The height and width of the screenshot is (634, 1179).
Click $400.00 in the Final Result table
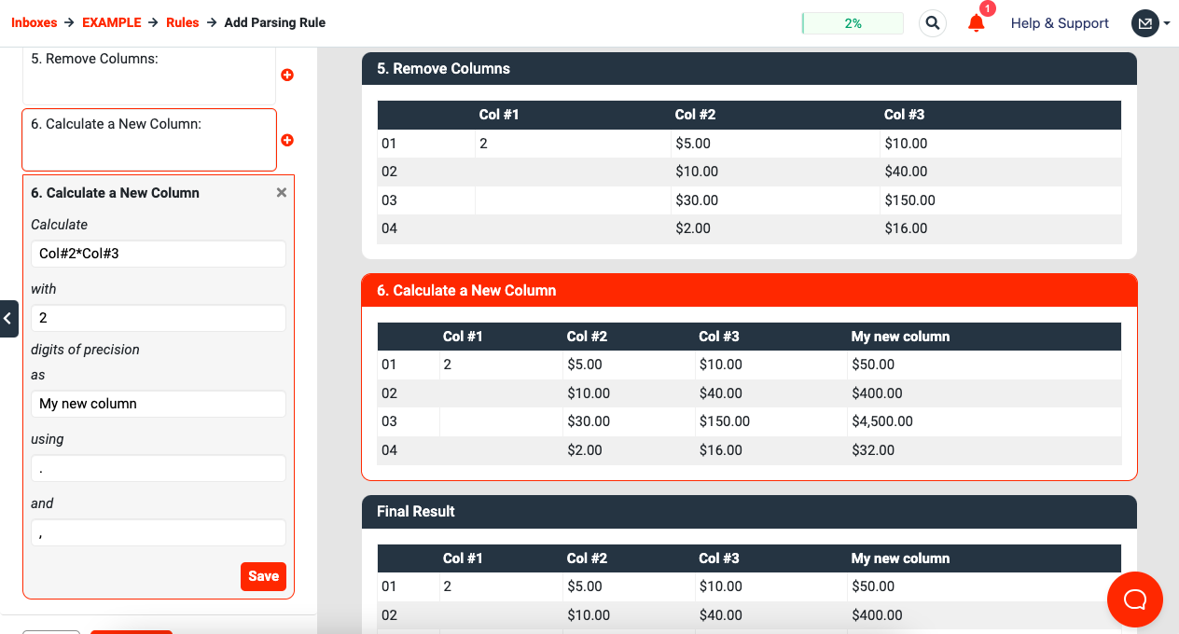[x=877, y=615]
